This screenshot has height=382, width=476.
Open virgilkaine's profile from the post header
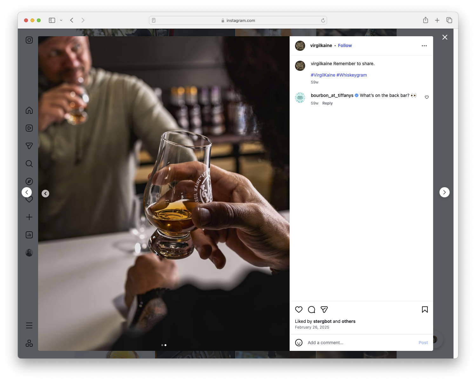point(321,45)
